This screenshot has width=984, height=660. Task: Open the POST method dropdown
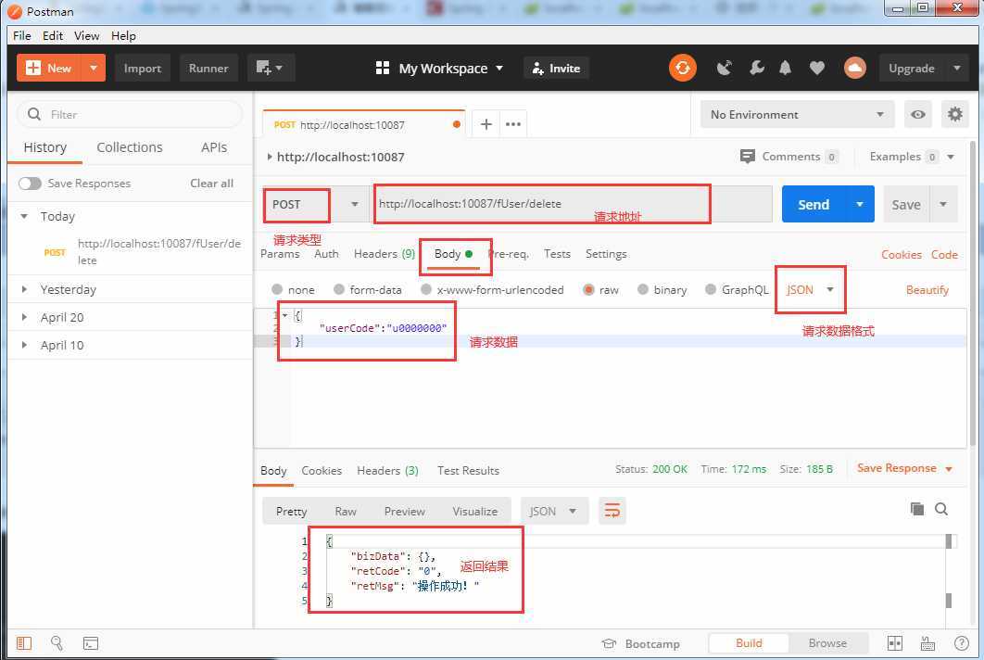[314, 204]
